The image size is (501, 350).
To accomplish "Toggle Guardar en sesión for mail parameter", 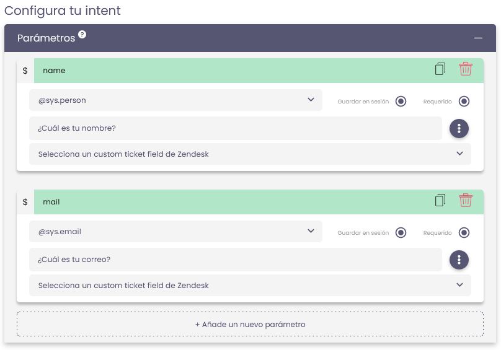I will coord(401,233).
